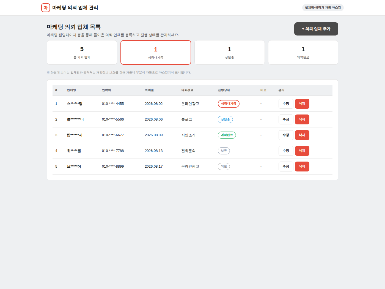Delete the 010-****-8899 row

[302, 167]
